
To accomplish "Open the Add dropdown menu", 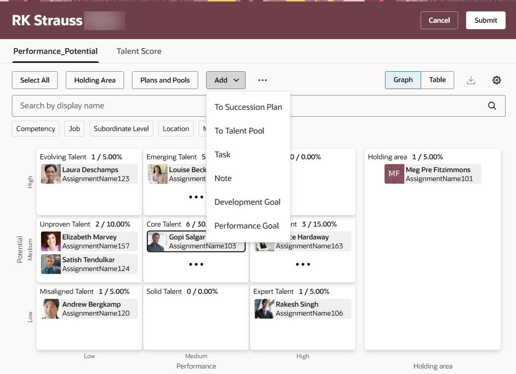I will coord(225,80).
